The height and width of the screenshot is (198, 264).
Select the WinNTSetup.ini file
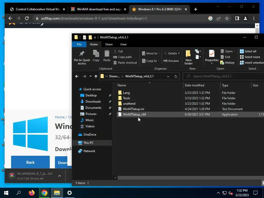[x=133, y=109]
